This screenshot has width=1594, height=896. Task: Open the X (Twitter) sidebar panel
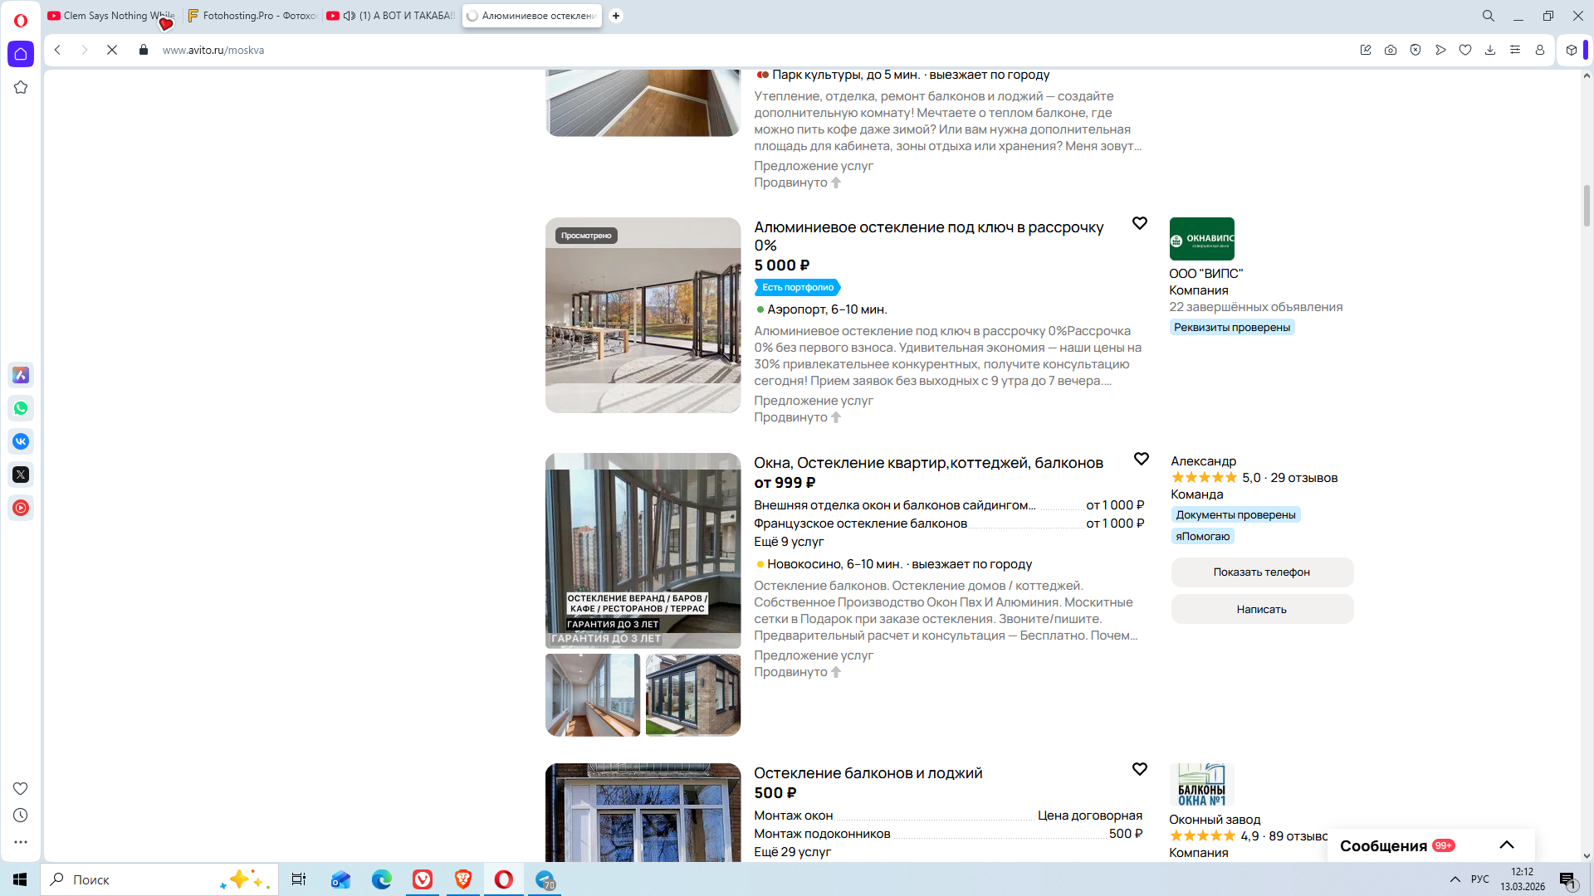21,475
